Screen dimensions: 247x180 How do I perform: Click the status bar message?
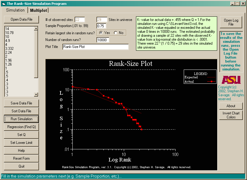click(61, 176)
